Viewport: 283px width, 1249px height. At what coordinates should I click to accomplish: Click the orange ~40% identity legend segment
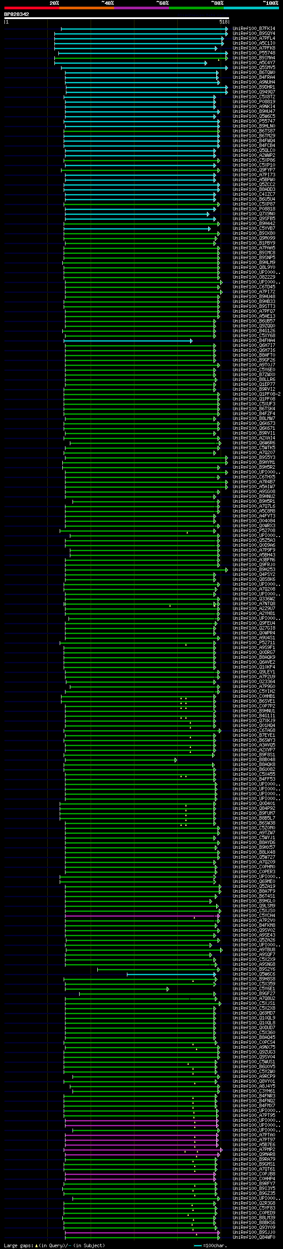87,8
